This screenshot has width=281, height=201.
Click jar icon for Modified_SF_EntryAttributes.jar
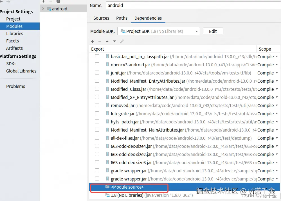point(107,97)
